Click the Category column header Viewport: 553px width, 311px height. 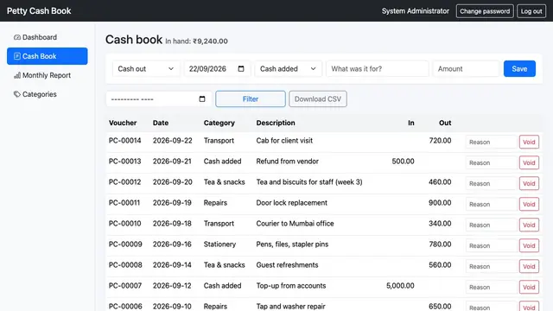coord(219,123)
